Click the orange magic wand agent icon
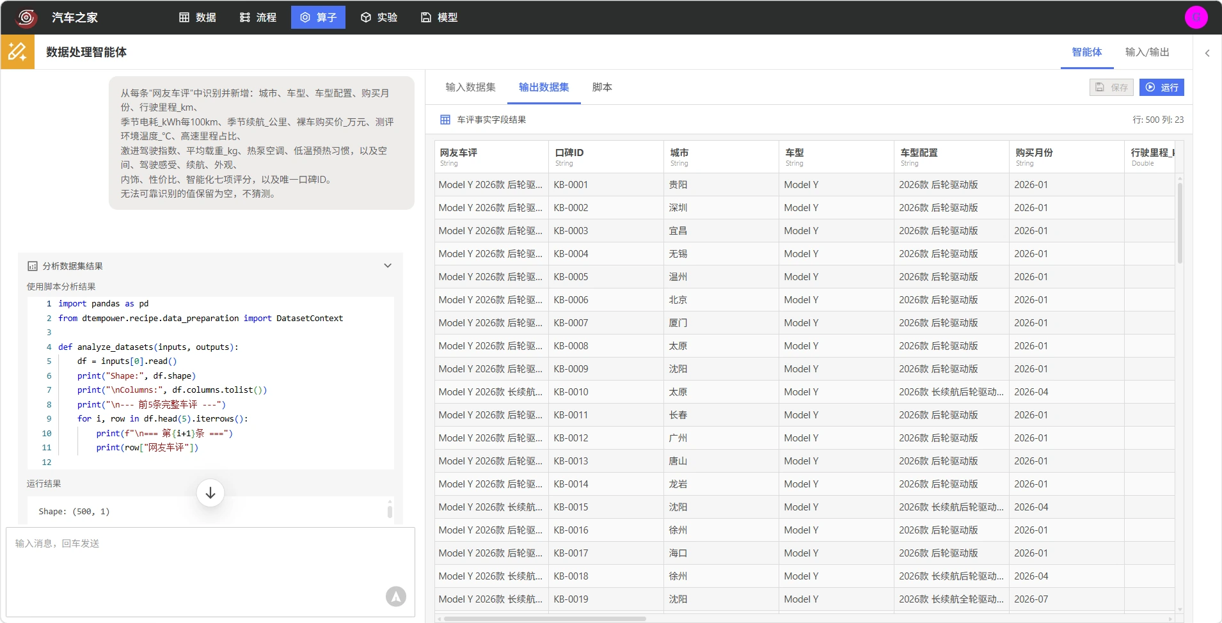Screen dimensions: 1222x623 click(x=17, y=52)
